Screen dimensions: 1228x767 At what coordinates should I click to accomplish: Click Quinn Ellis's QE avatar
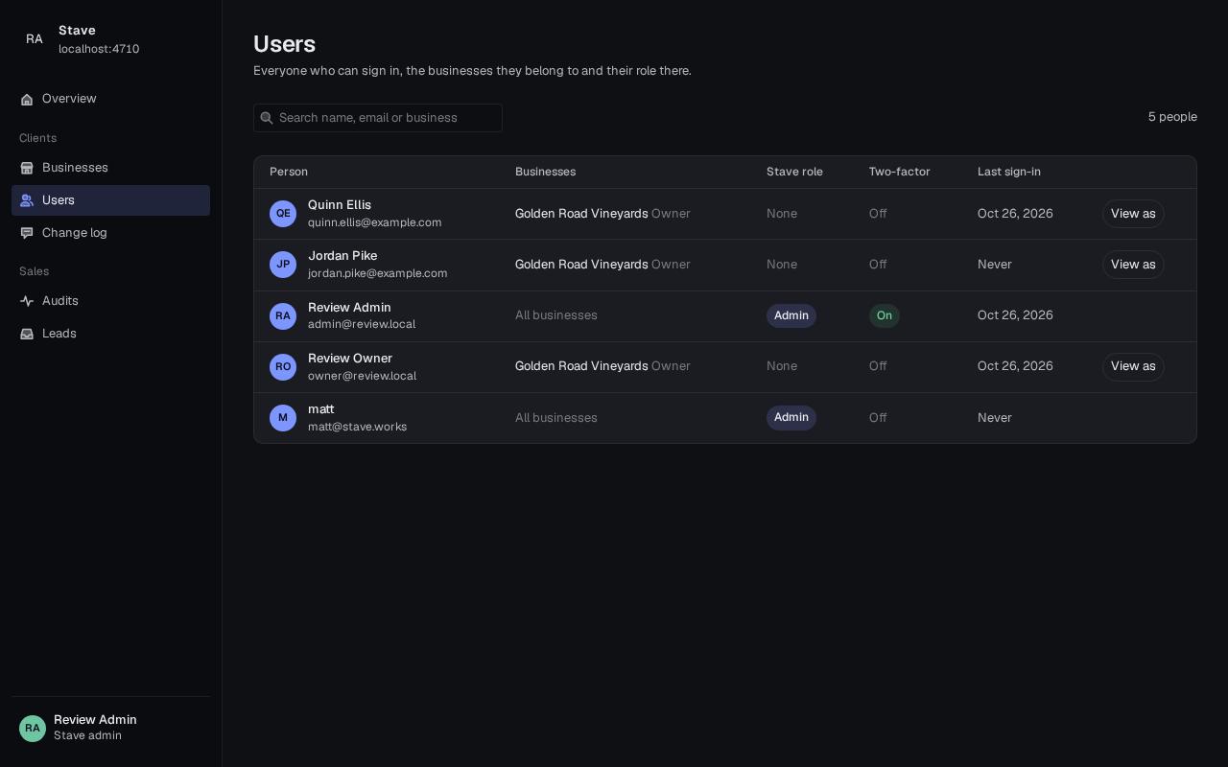[x=283, y=214]
